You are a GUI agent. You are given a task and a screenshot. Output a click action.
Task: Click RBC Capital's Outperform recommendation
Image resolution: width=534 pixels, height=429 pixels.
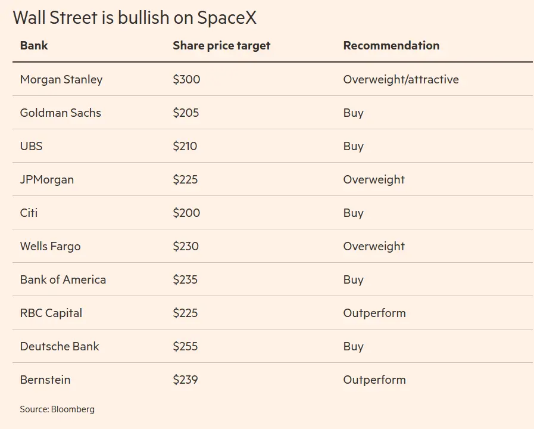[x=374, y=313]
